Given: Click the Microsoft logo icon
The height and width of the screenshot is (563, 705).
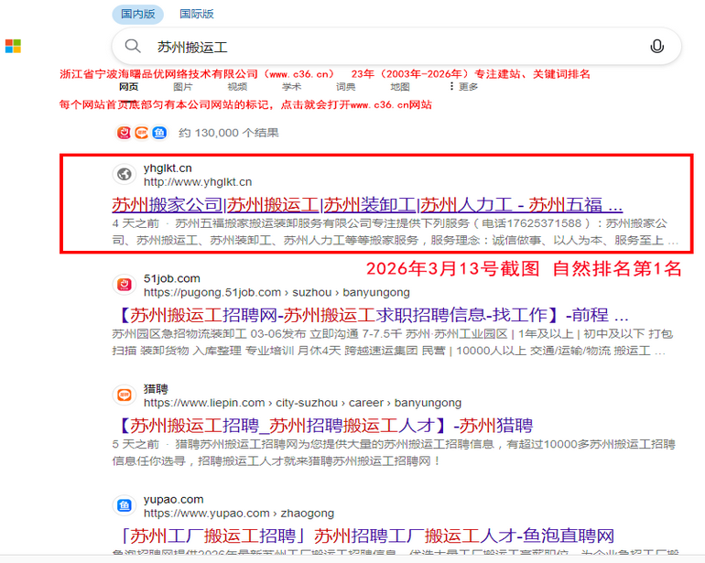Looking at the screenshot, I should point(13,47).
